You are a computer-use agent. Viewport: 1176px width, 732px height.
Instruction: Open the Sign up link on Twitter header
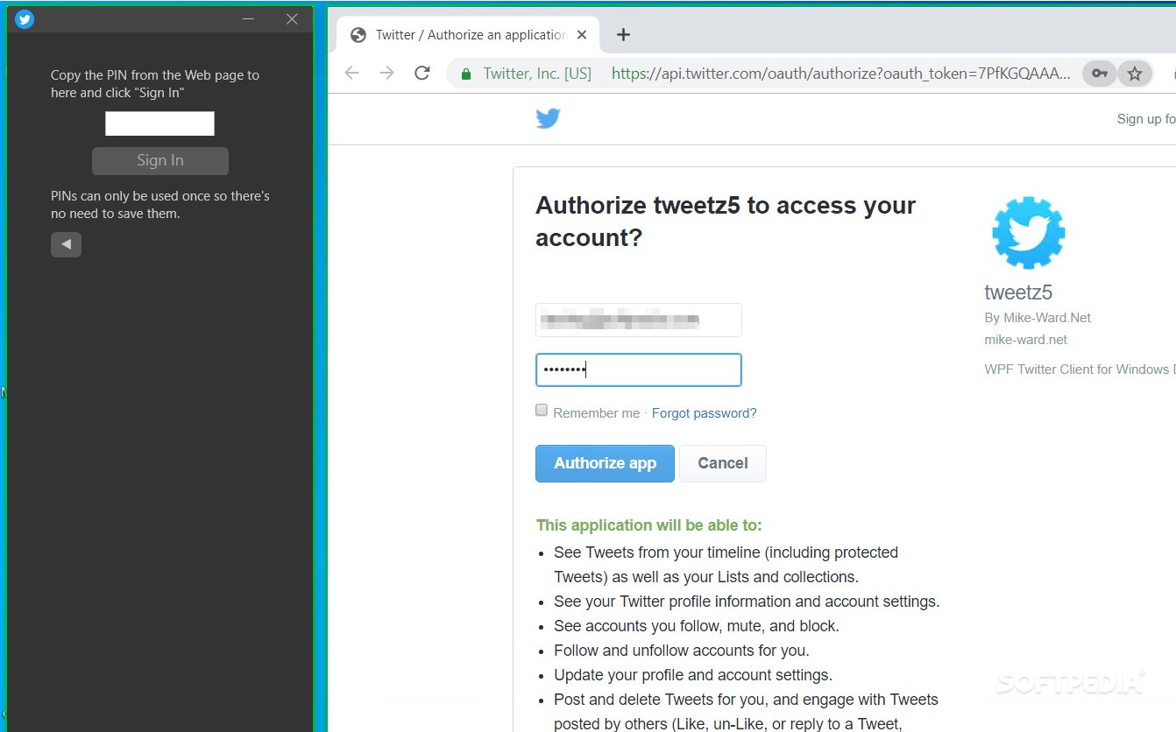[x=1145, y=119]
